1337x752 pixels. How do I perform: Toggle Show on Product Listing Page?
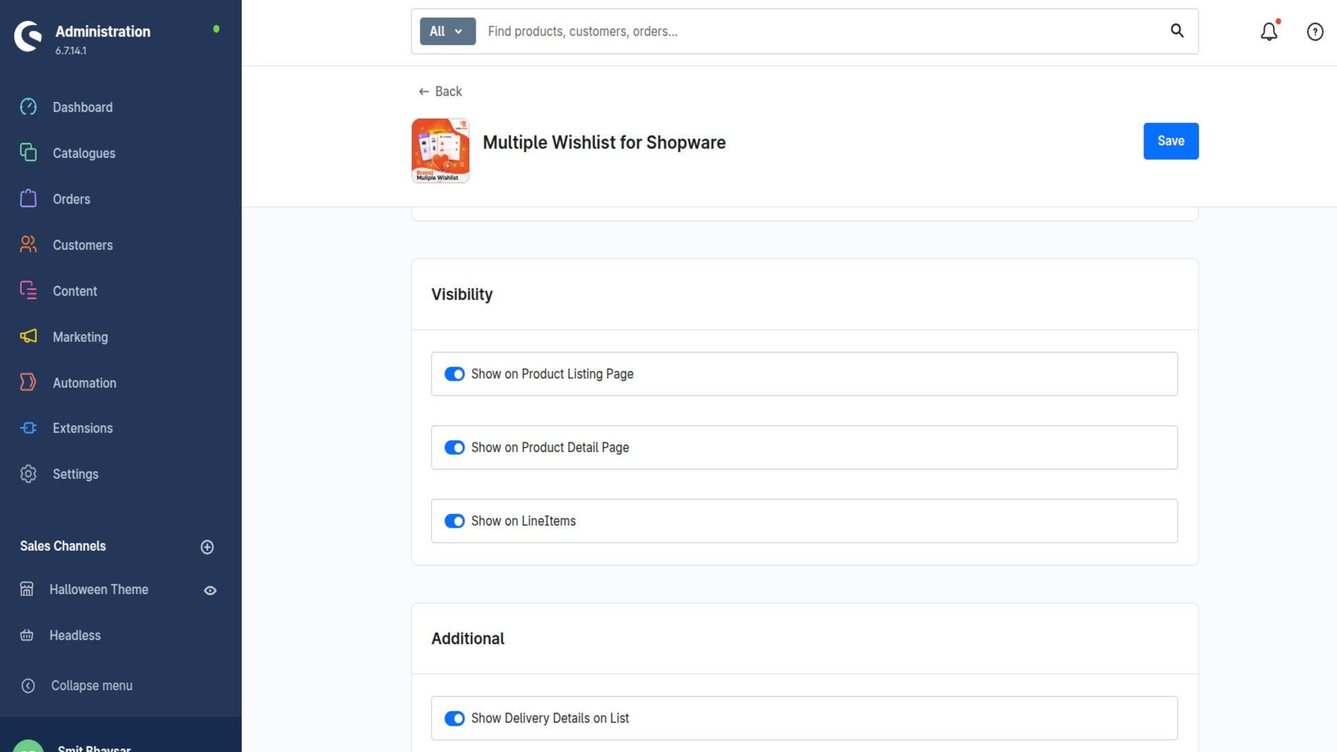tap(455, 374)
